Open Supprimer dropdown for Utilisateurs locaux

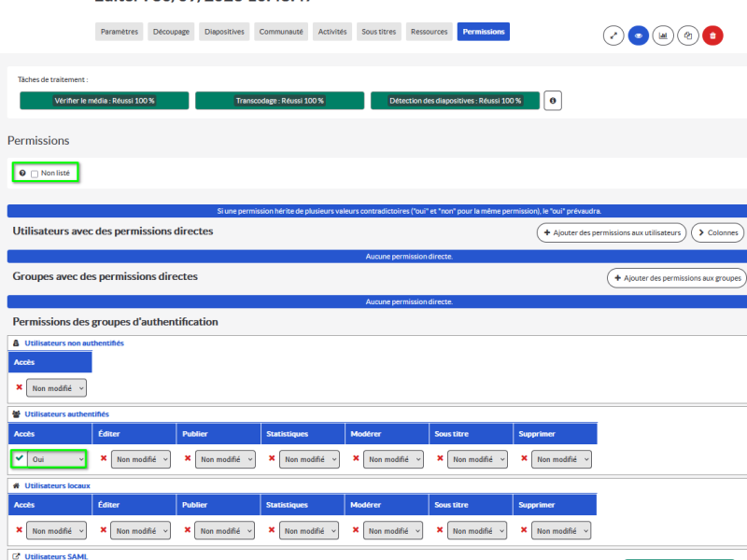coord(561,530)
